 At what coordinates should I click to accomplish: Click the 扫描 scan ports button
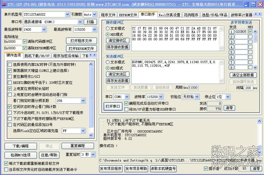[90, 22]
